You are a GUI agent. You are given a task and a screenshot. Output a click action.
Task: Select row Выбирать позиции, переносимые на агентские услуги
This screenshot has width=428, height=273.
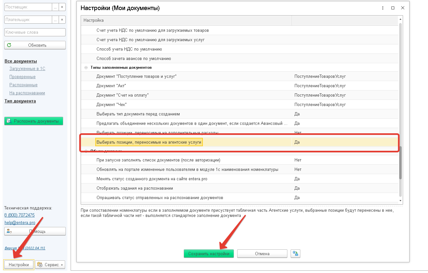point(239,142)
